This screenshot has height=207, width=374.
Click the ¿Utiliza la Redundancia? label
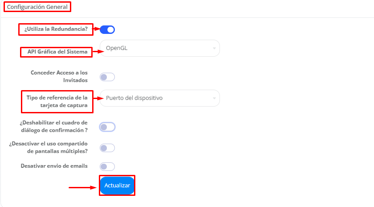coord(56,29)
